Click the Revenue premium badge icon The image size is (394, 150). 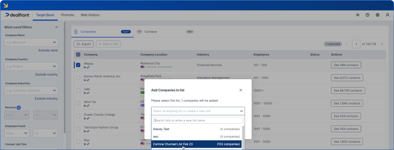pos(19,108)
